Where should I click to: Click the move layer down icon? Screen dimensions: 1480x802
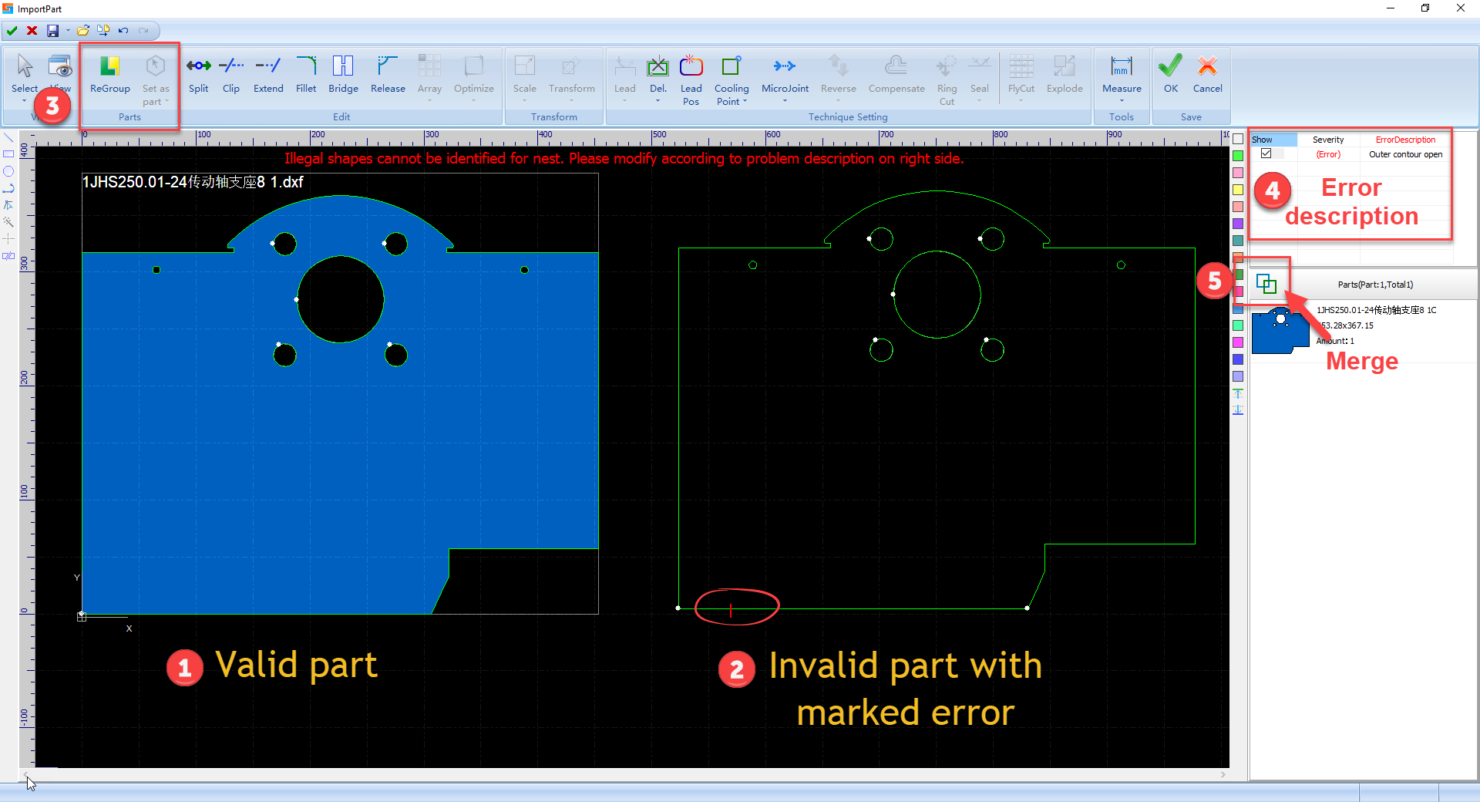pos(1238,410)
